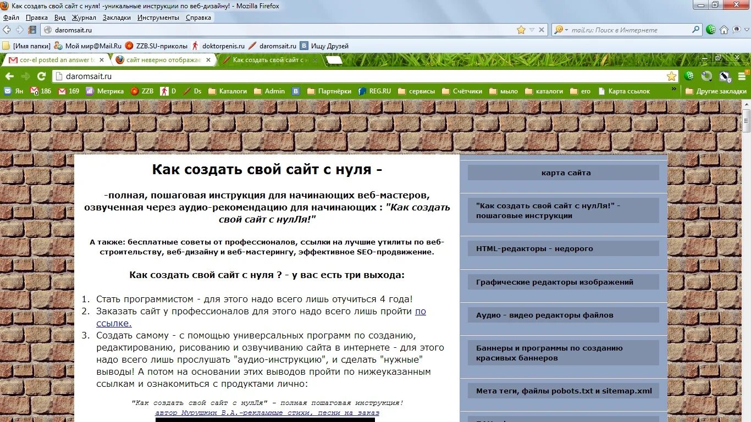Open Chrome hamburger menu icon
751x422 pixels.
[742, 76]
